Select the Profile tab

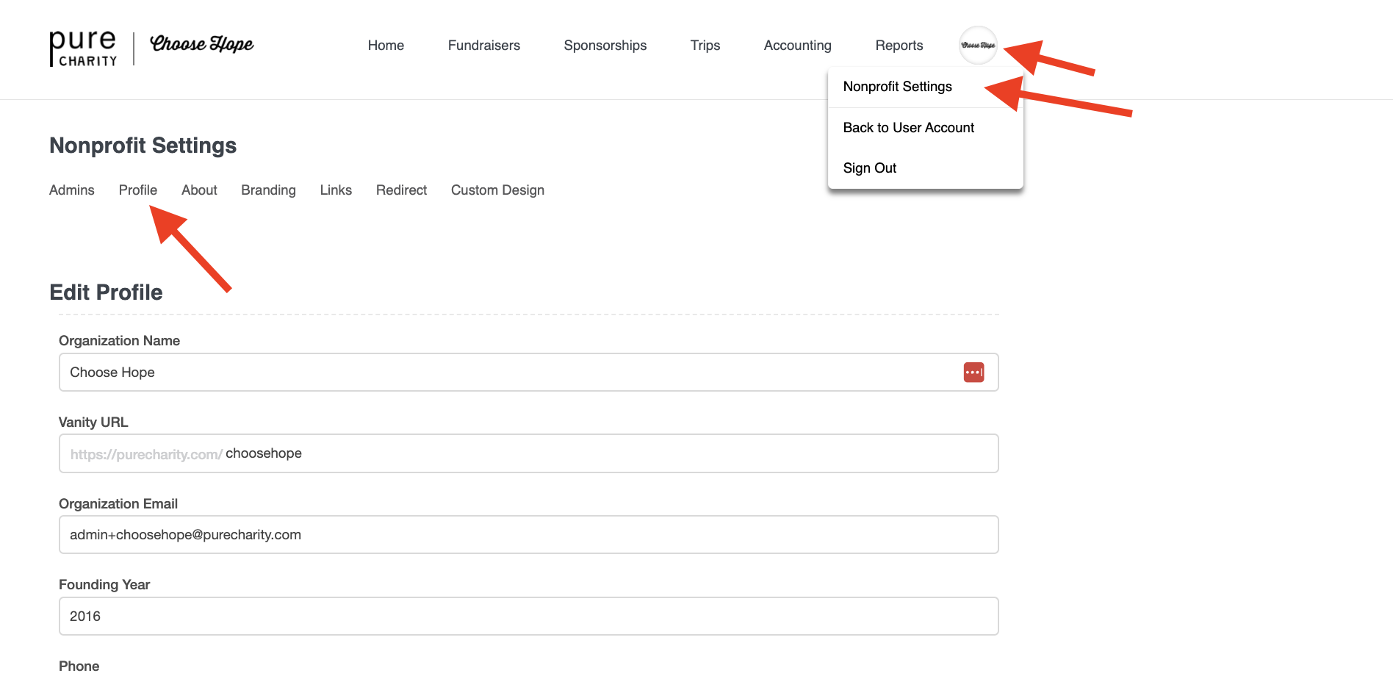click(x=138, y=190)
